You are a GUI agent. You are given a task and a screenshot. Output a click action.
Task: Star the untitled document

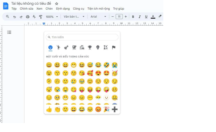(x=56, y=3)
